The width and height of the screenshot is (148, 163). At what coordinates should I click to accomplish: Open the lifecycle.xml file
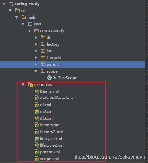(x=51, y=139)
